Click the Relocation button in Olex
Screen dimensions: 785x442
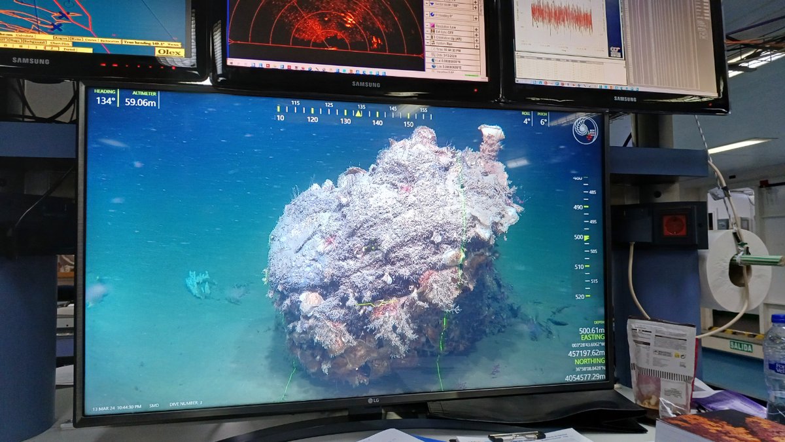(109, 41)
